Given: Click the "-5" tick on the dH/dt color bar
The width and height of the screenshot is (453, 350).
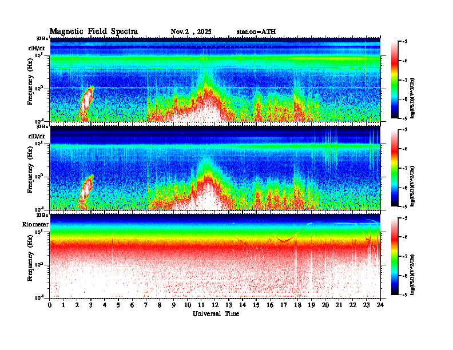Looking at the screenshot, I should click(x=405, y=42).
